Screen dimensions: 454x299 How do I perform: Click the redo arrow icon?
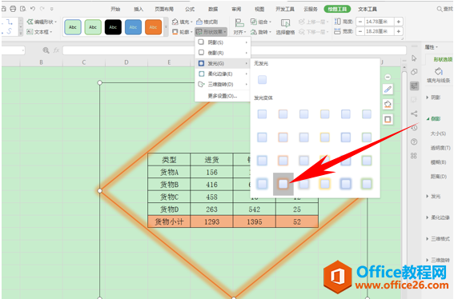click(x=42, y=9)
